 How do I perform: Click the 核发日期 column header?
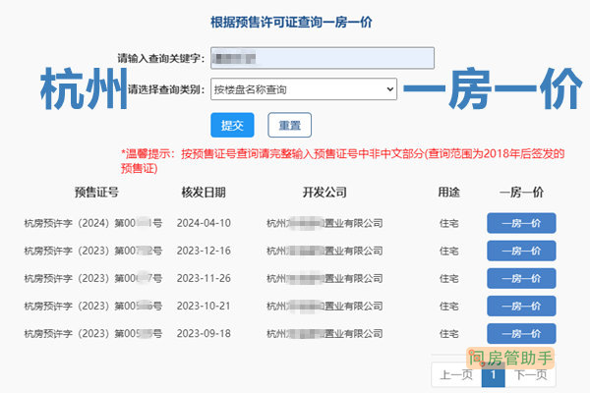(x=204, y=193)
